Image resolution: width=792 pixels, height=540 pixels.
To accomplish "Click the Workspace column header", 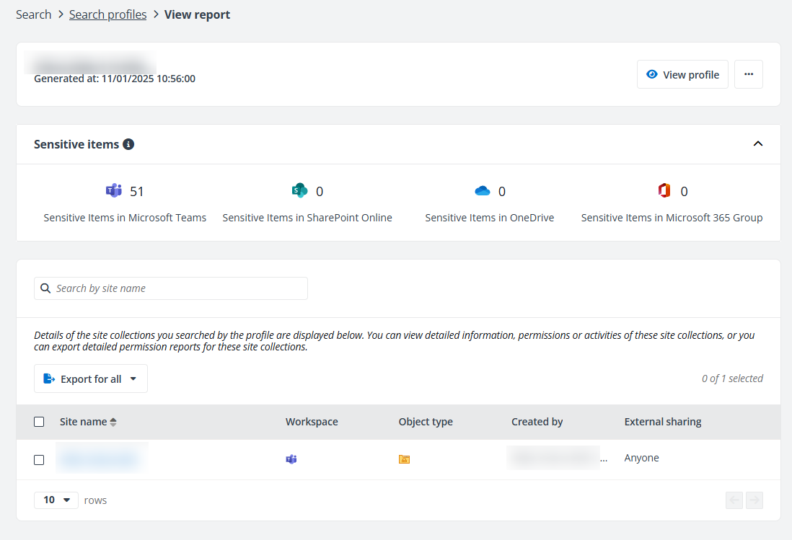I will pyautogui.click(x=312, y=422).
